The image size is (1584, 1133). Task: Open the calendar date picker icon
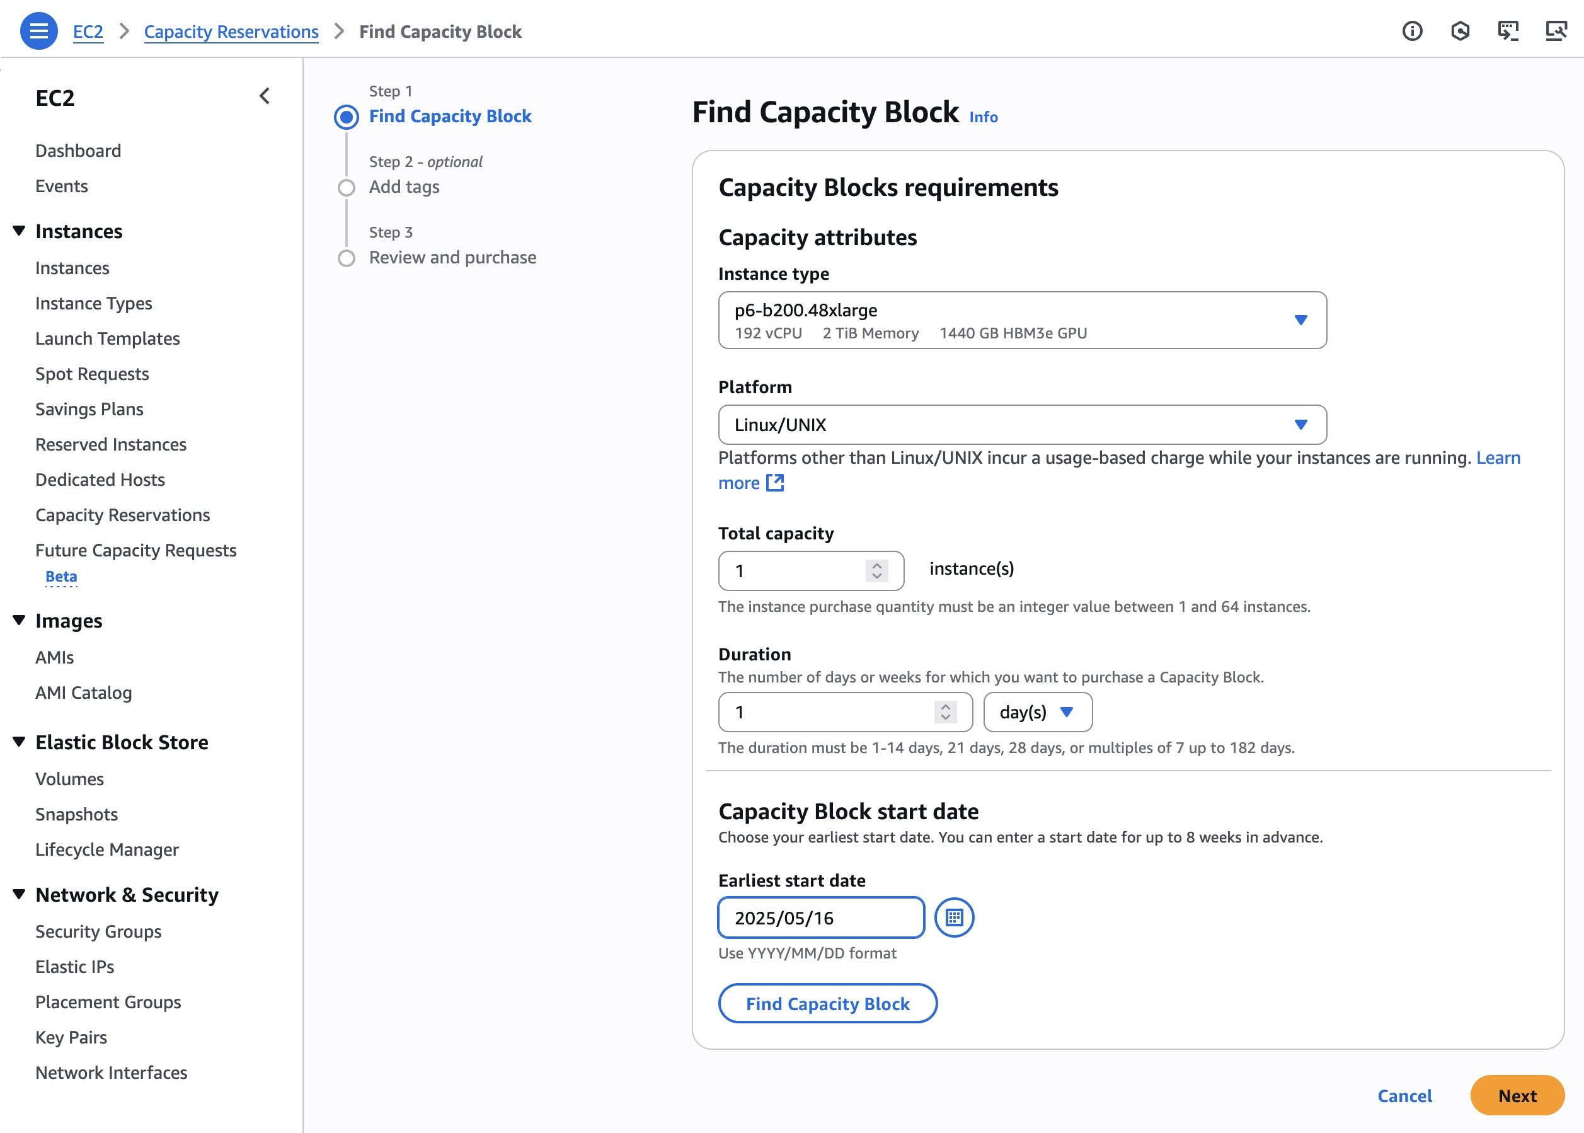(954, 917)
